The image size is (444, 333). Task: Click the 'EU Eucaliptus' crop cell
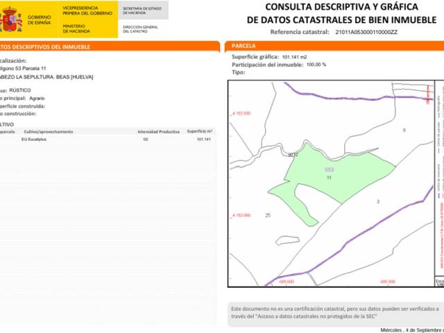[34, 139]
